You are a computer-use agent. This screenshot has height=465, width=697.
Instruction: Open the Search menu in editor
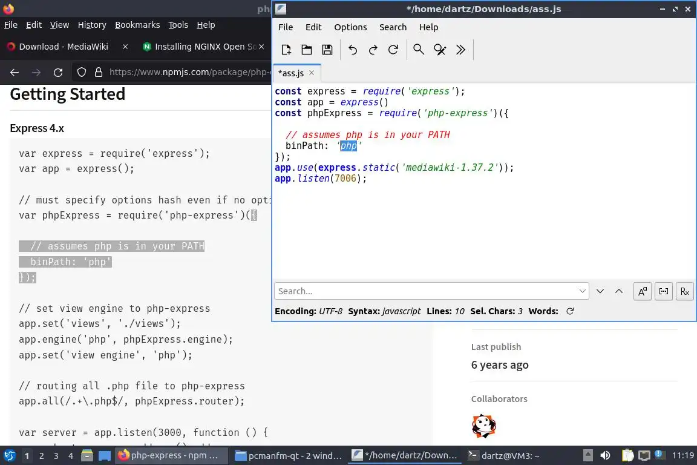coord(393,27)
